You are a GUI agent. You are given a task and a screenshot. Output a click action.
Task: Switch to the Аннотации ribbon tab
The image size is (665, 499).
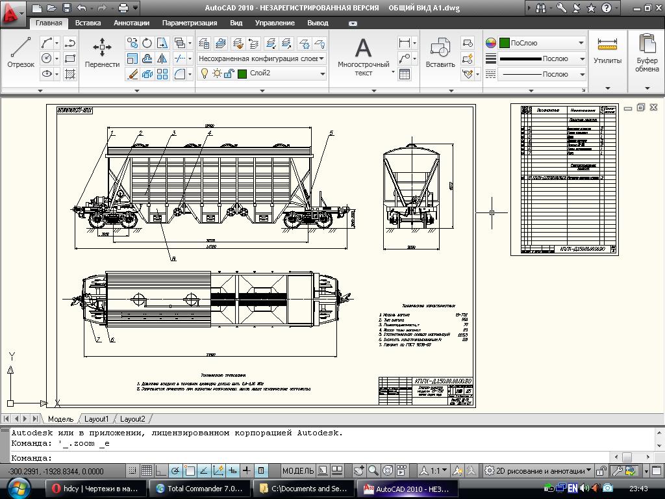point(131,23)
